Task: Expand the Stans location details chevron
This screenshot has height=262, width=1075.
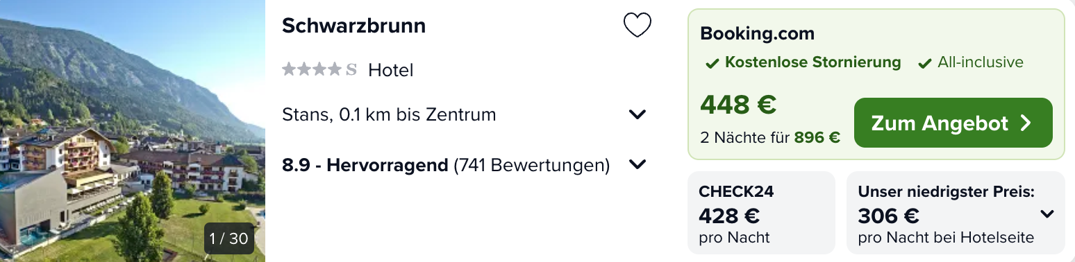Action: 637,114
